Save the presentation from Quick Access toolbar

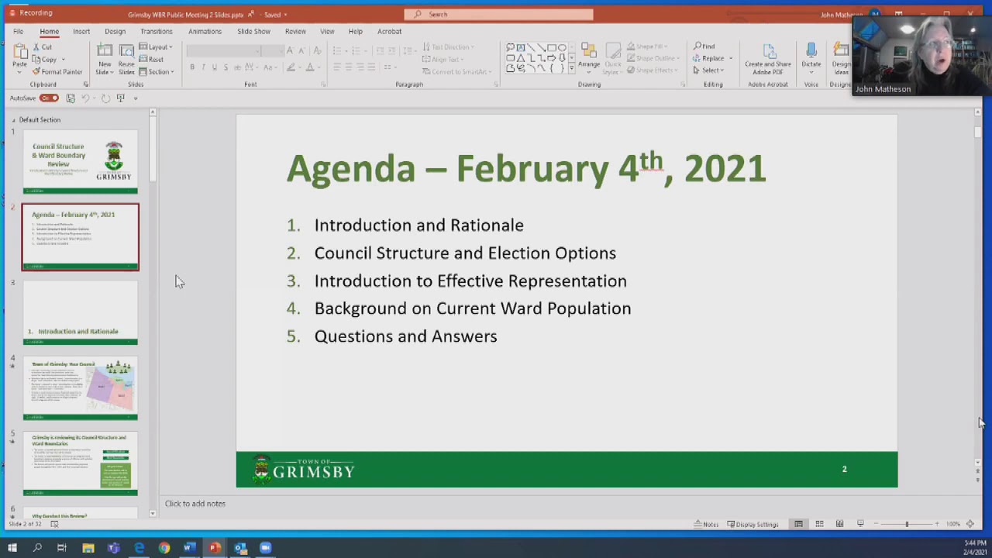[71, 98]
